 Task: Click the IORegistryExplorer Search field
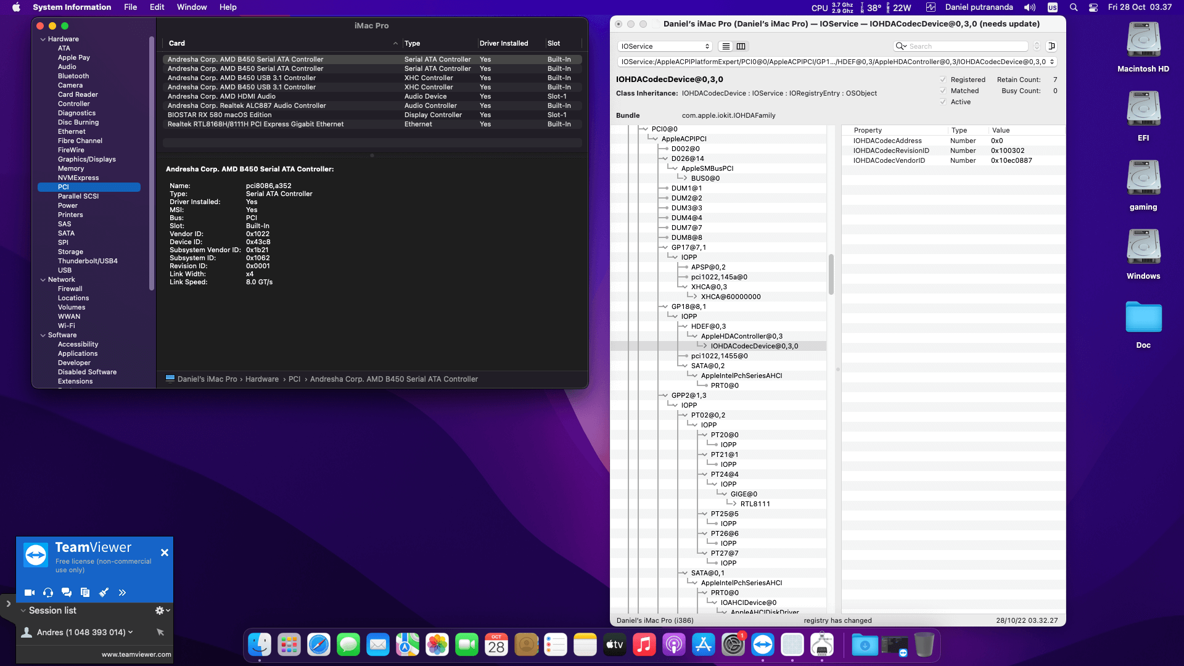[961, 46]
